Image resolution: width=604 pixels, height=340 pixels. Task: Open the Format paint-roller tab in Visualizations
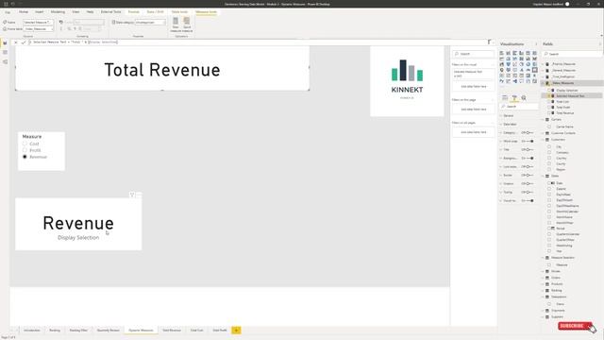click(x=514, y=98)
